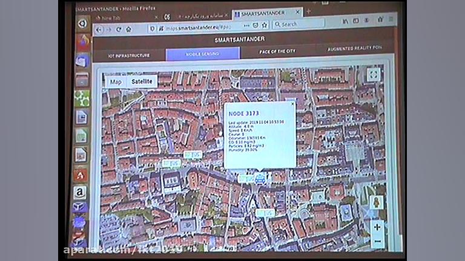Zoom in on the map

click(377, 227)
